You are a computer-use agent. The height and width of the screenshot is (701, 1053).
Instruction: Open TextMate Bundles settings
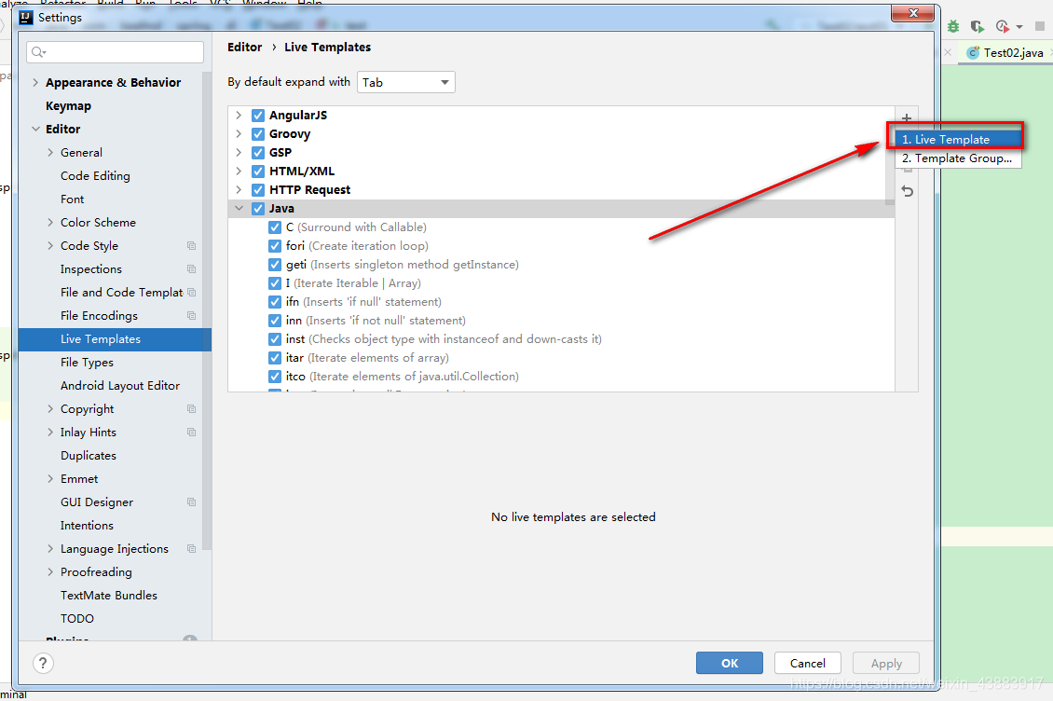click(109, 596)
